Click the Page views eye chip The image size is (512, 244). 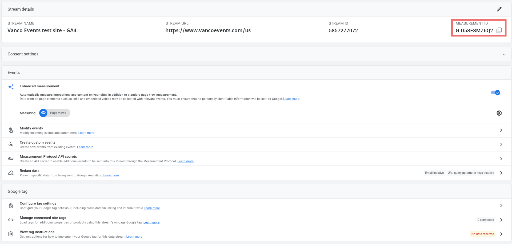coord(55,113)
